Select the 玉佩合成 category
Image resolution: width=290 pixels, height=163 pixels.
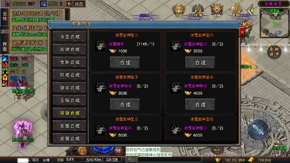(70, 100)
